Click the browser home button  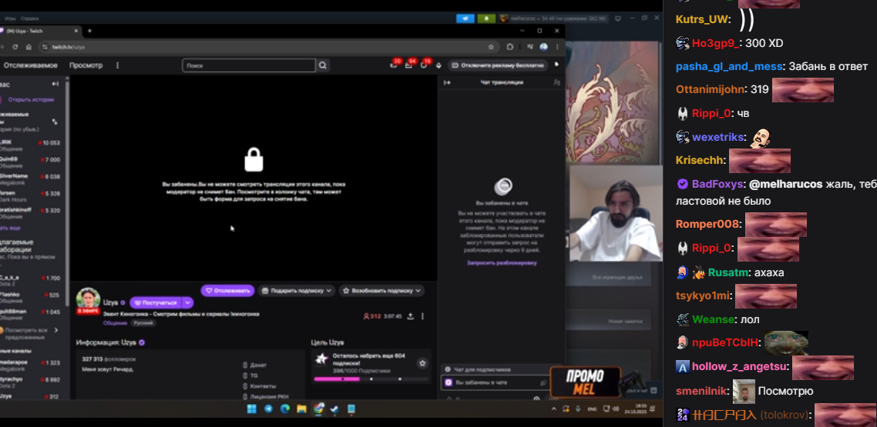29,47
